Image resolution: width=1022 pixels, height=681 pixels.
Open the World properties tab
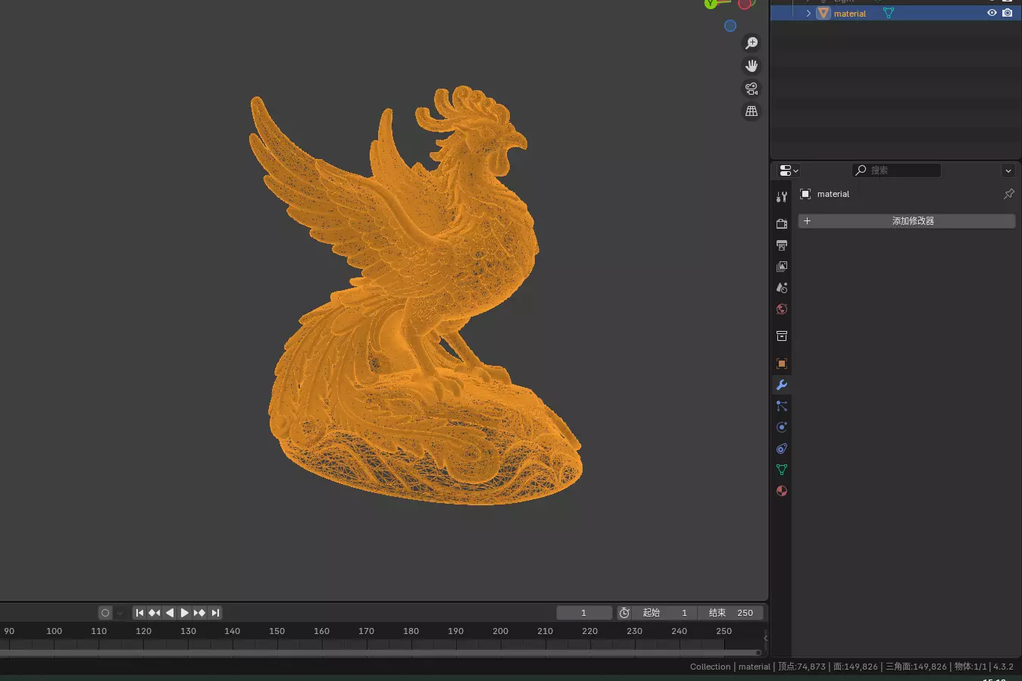(782, 309)
